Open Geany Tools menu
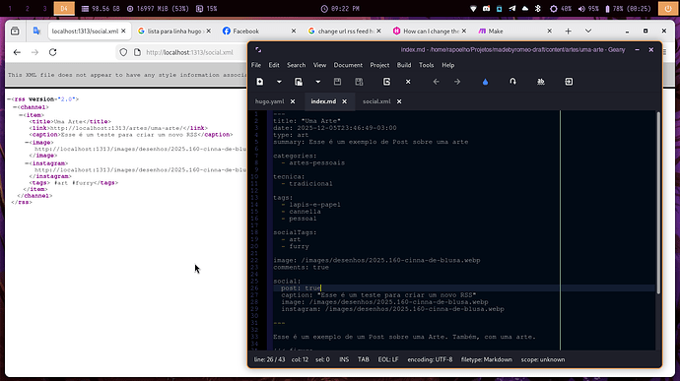This screenshot has height=381, width=680. (427, 65)
